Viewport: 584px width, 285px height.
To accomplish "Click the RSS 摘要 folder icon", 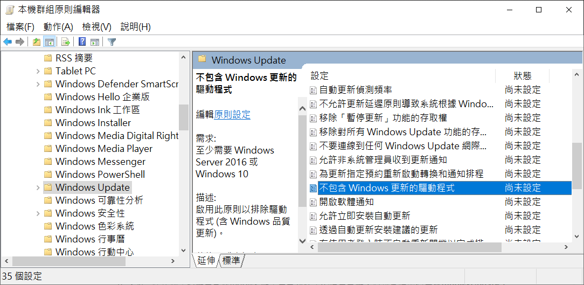I will pyautogui.click(x=47, y=58).
